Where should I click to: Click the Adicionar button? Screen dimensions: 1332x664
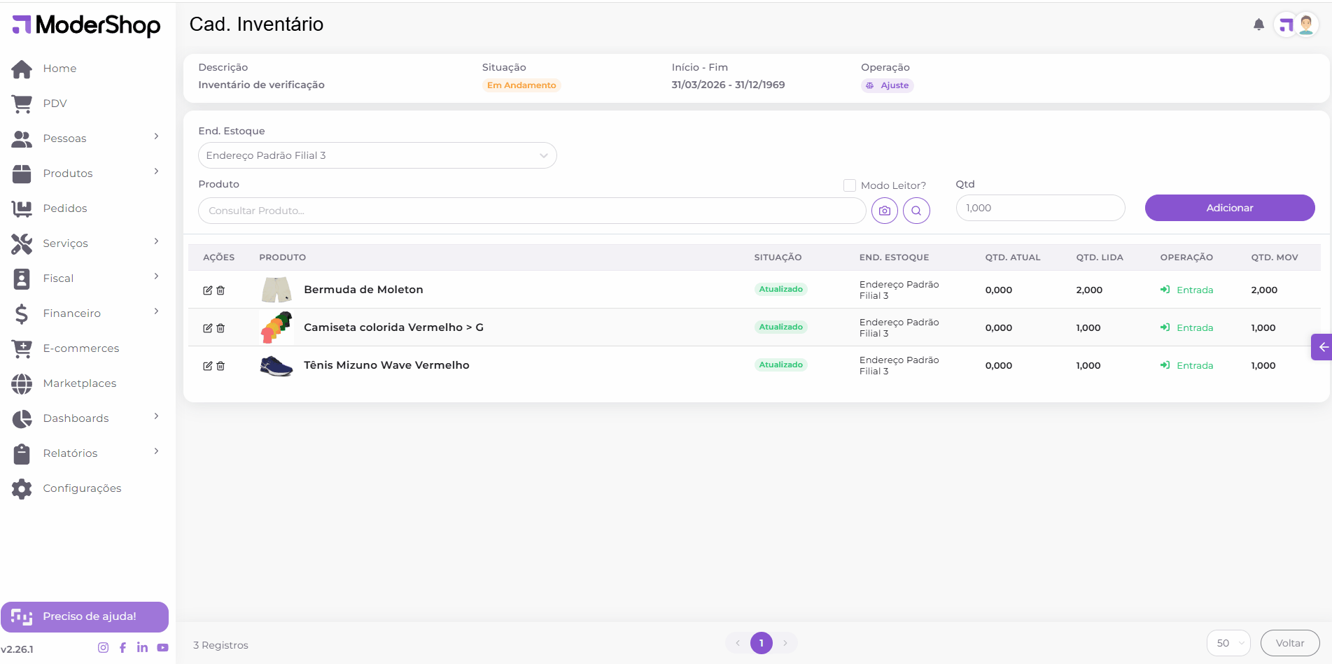tap(1229, 208)
